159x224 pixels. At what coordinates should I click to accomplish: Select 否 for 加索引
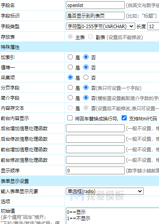[86, 57]
